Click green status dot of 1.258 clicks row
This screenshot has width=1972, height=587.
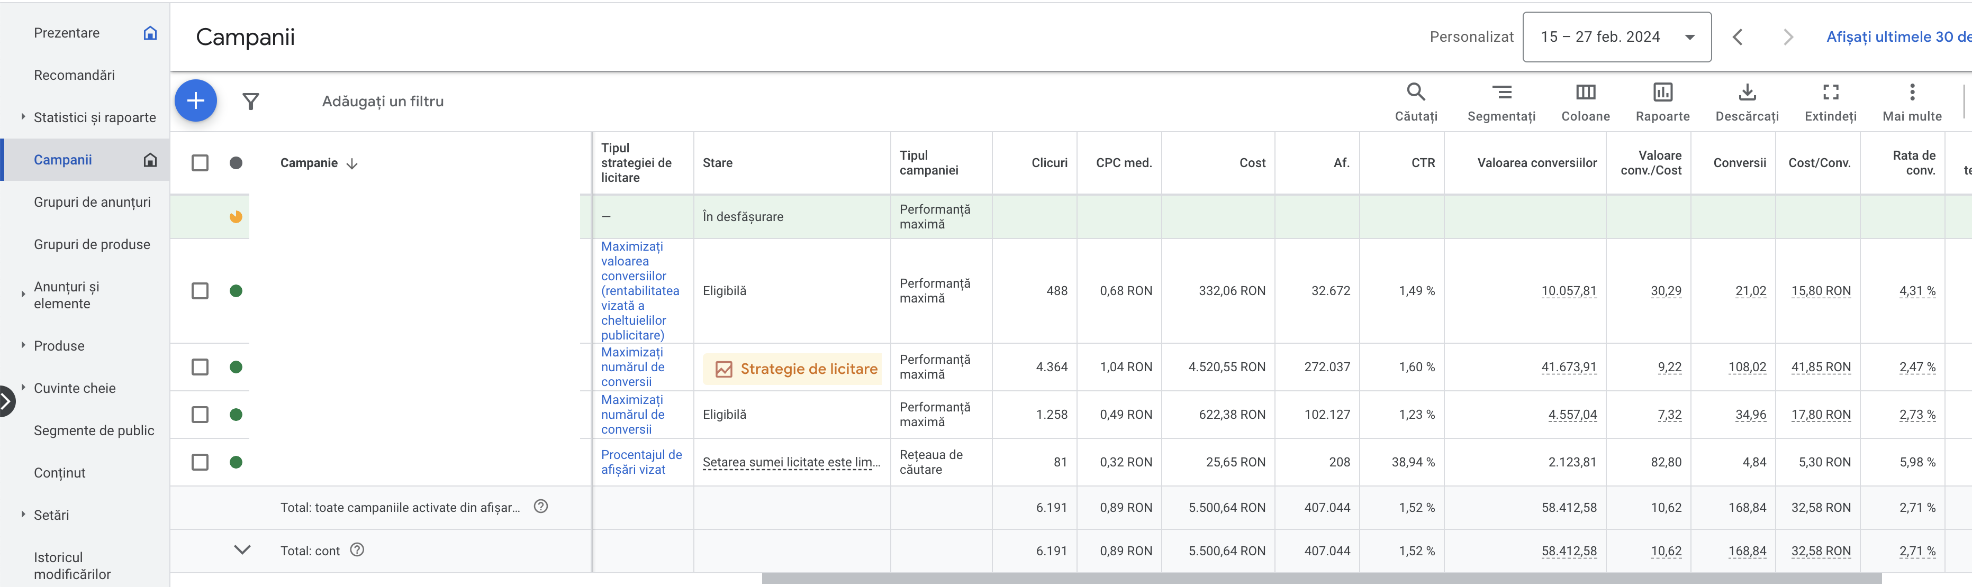point(236,414)
